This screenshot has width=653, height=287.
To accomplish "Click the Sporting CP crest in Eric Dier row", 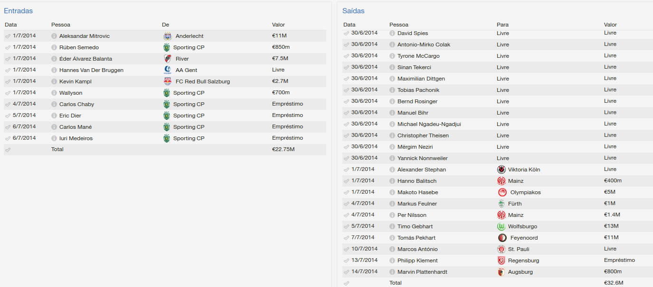I will pyautogui.click(x=167, y=116).
